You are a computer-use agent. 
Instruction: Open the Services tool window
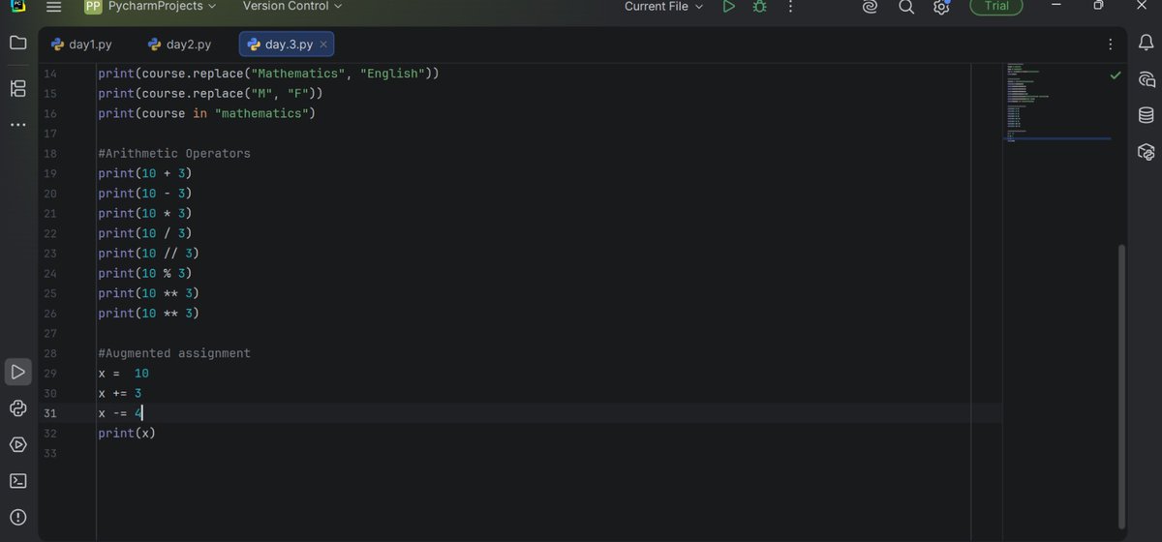point(17,444)
